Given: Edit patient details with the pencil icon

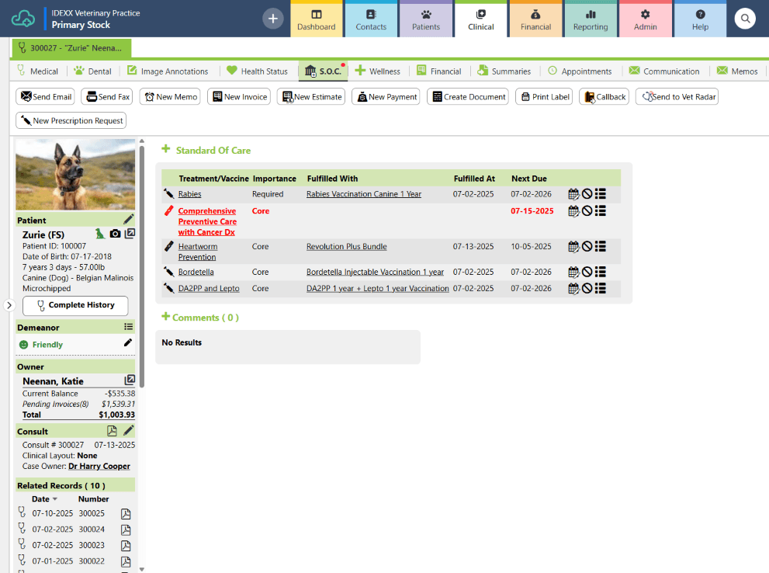Looking at the screenshot, I should (x=129, y=219).
